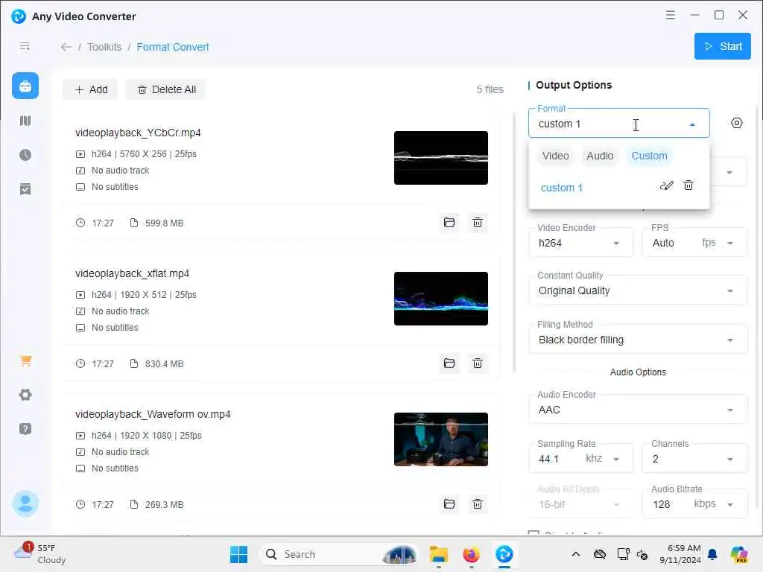Open folder for videoplayback_Waveform ov.mp4

pos(449,504)
